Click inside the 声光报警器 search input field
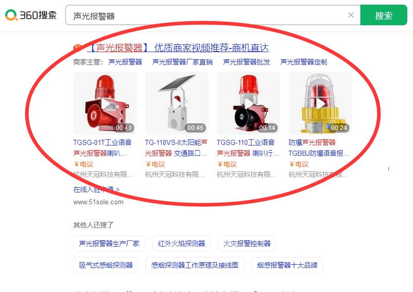Screen dimensions: 413x292 pyautogui.click(x=207, y=15)
